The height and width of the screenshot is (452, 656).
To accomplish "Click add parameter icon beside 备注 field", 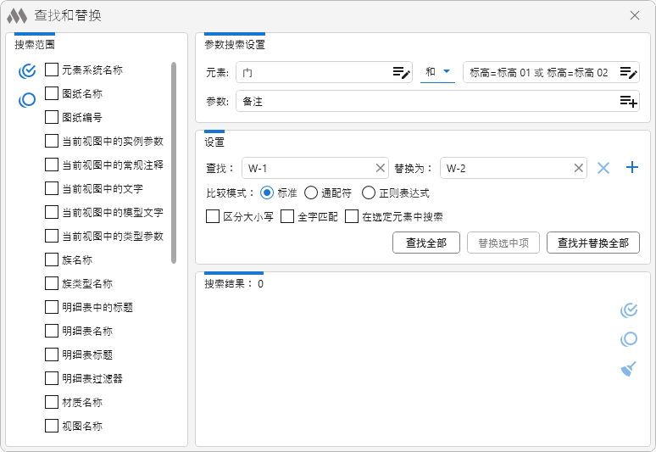I will (628, 102).
